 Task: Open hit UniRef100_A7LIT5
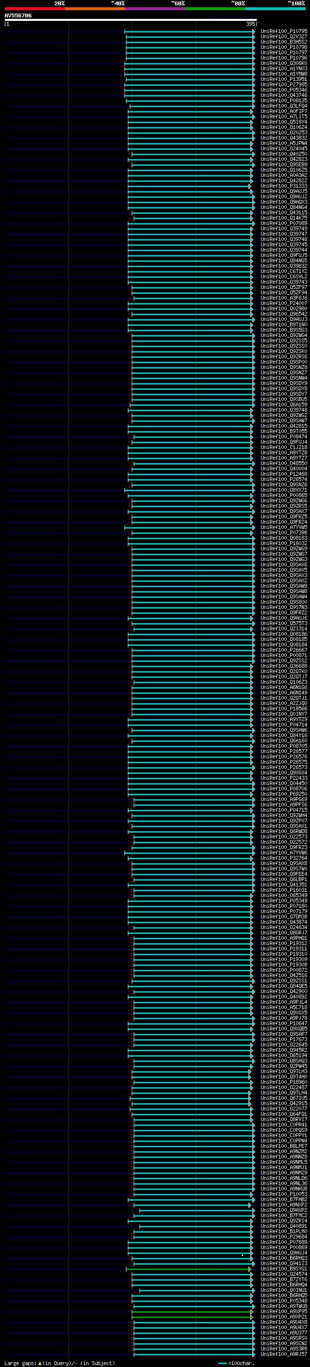click(283, 117)
